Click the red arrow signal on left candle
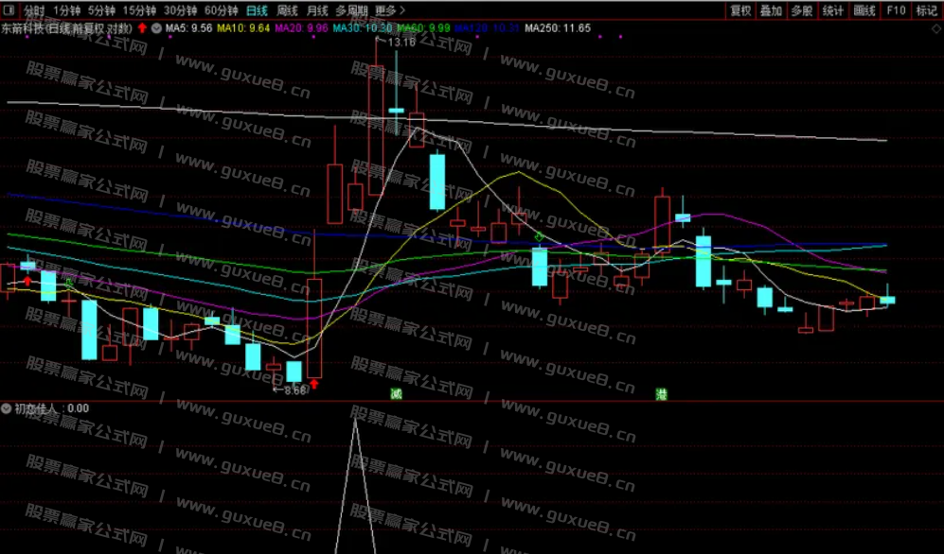This screenshot has width=944, height=554. tap(27, 280)
